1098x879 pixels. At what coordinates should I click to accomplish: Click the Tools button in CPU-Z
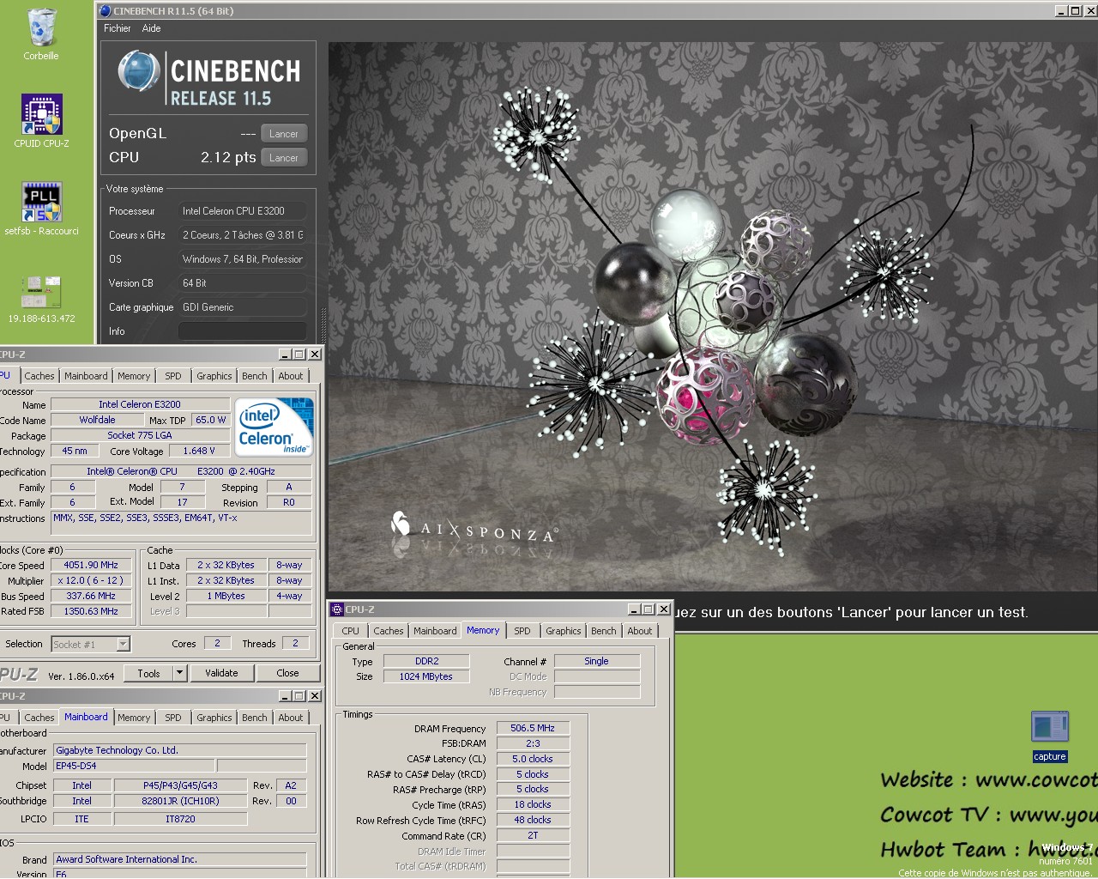149,673
